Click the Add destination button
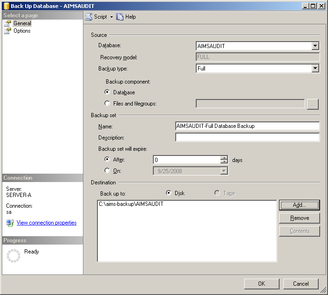 (x=299, y=205)
